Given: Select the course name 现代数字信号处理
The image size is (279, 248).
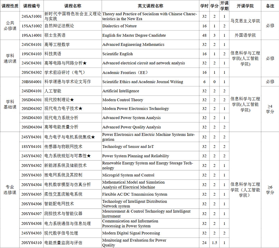Looking at the screenshot, I should coord(61,233).
